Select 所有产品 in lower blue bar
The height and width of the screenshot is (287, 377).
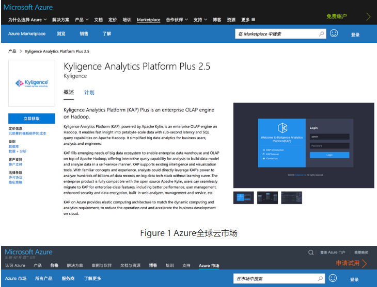43,278
